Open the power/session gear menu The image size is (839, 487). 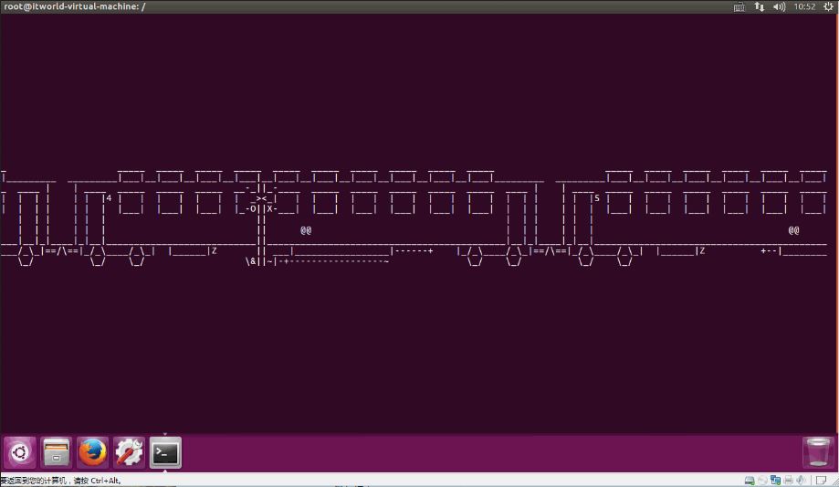(829, 6)
